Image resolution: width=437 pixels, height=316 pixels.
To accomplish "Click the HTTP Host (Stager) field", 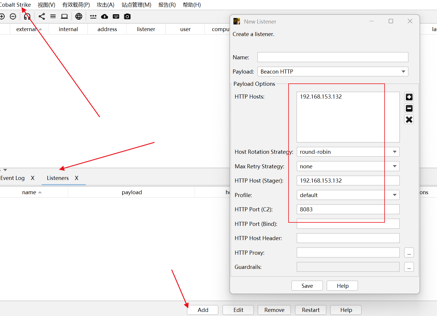I will click(348, 181).
